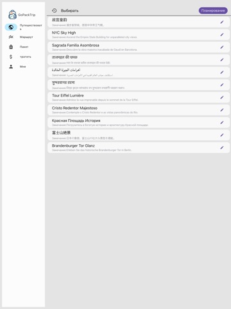Screen dimensions: 231x309
Task: Open the NYC Sky High list entry
Action: (x=139, y=35)
